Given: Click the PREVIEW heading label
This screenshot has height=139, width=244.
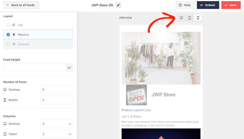Looking at the screenshot, I should (126, 18).
